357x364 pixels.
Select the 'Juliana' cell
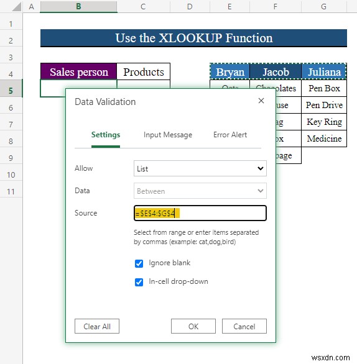click(x=324, y=71)
